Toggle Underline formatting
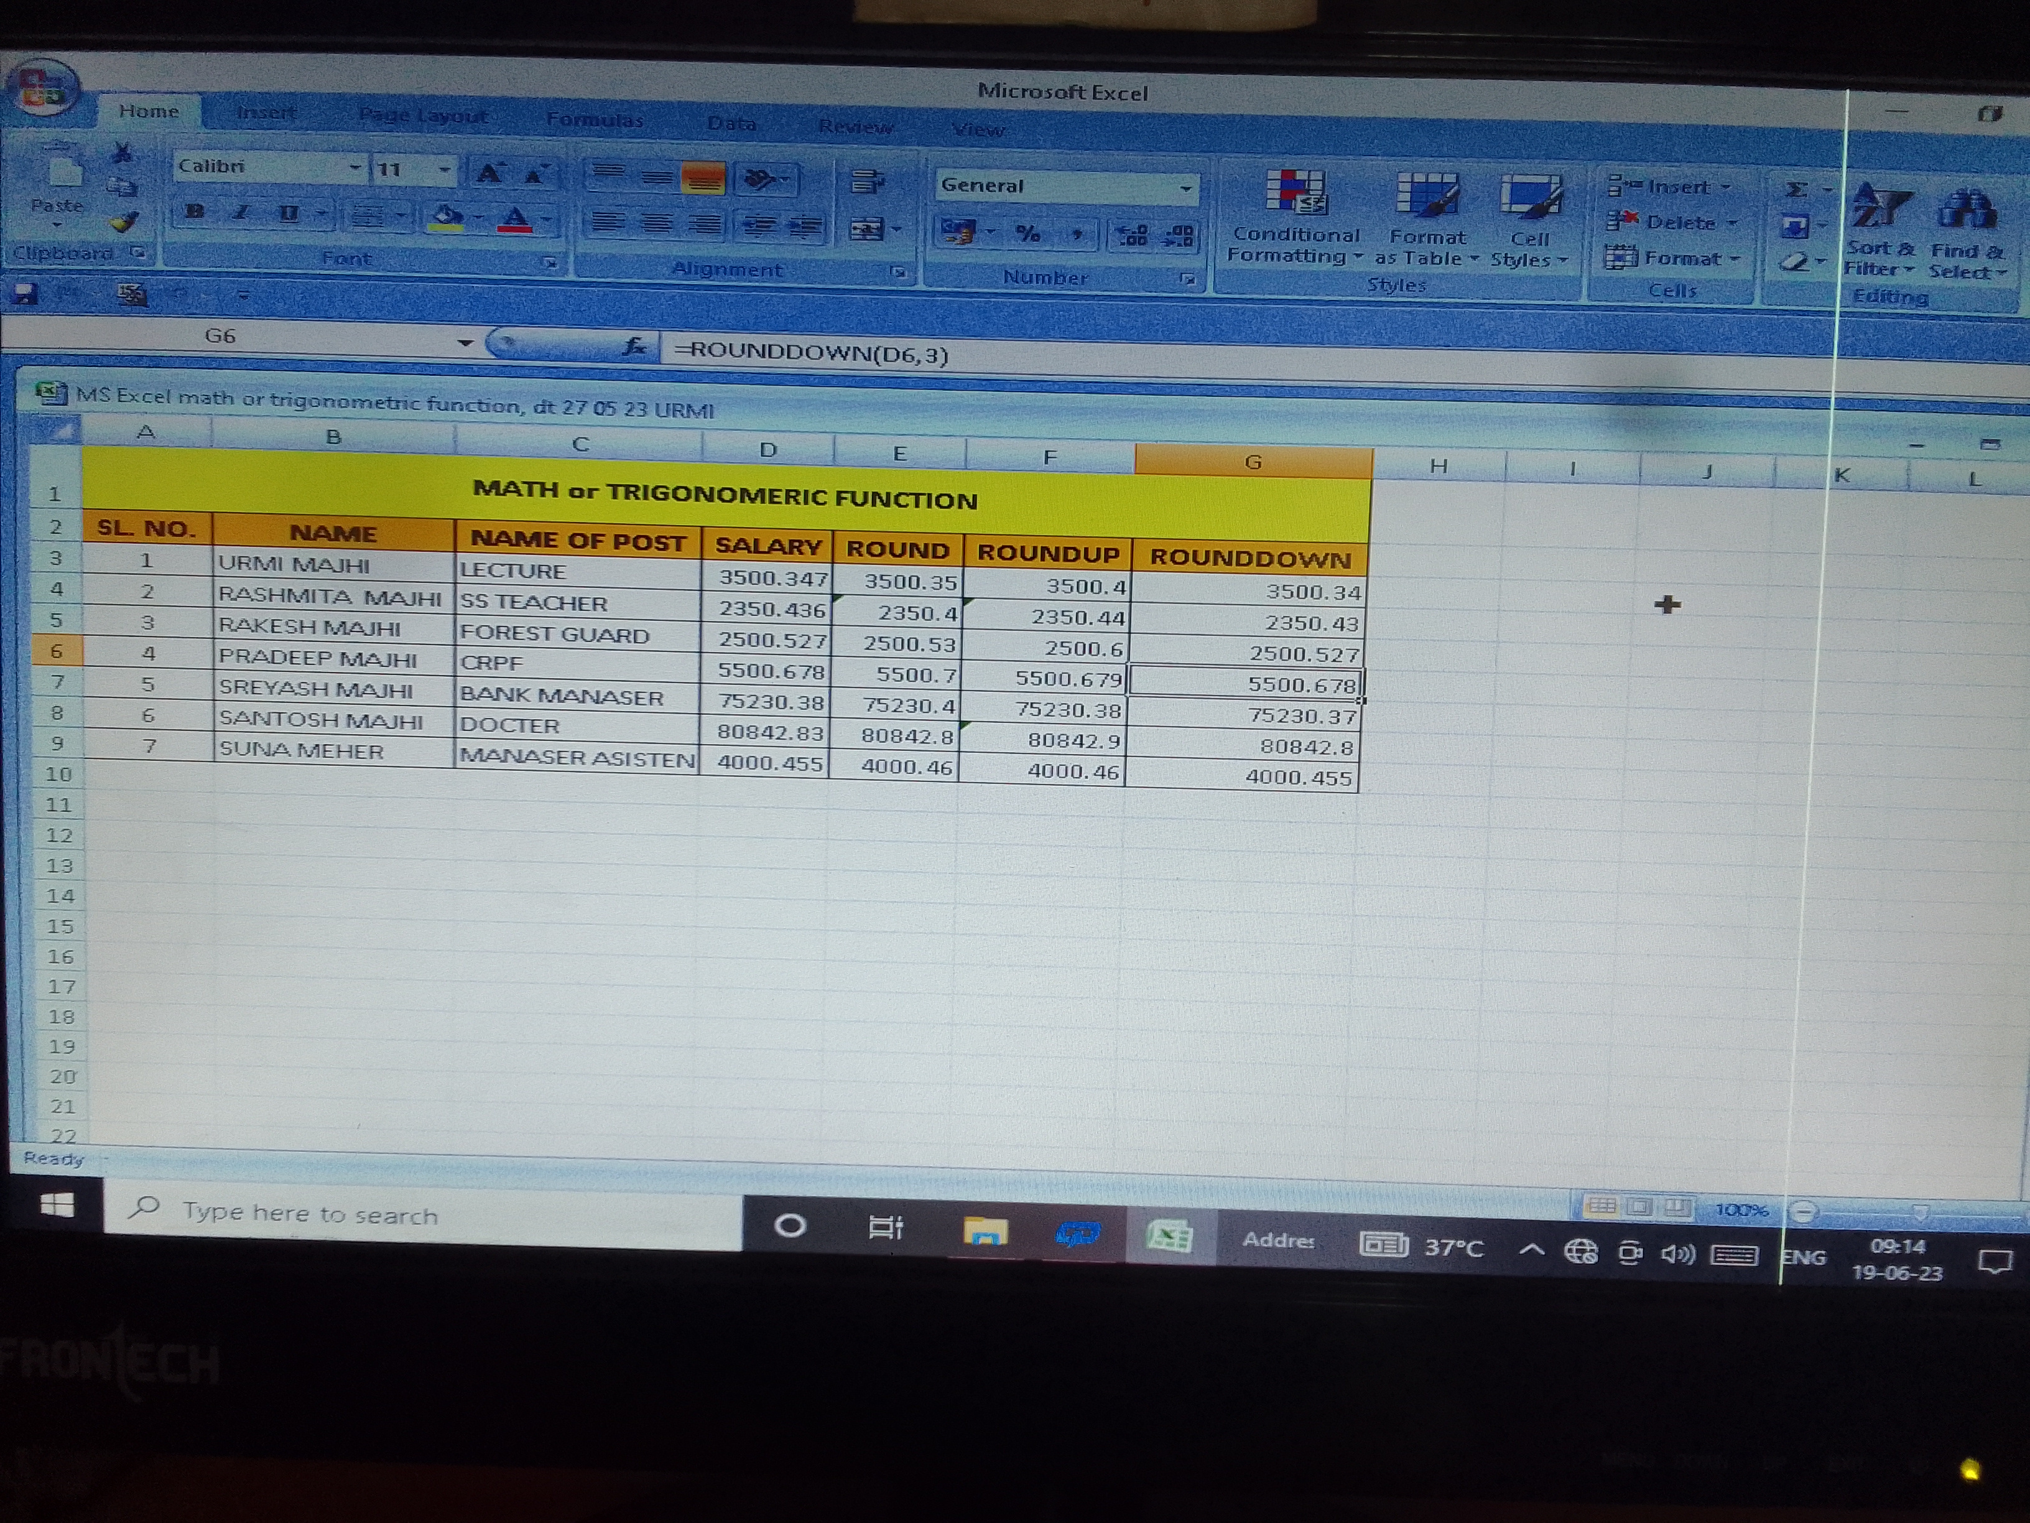2030x1523 pixels. 289,214
